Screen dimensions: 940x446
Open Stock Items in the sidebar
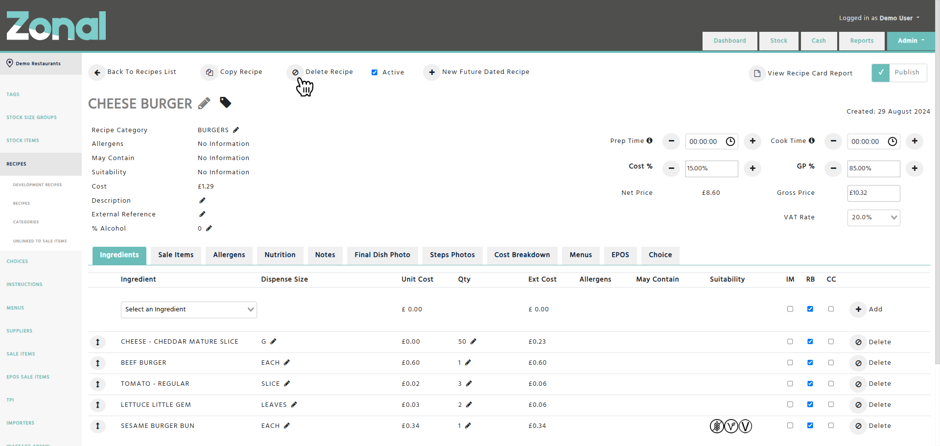(x=23, y=141)
